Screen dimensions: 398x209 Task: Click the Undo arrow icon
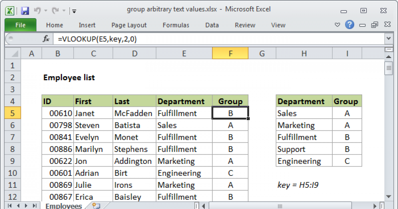(37, 11)
